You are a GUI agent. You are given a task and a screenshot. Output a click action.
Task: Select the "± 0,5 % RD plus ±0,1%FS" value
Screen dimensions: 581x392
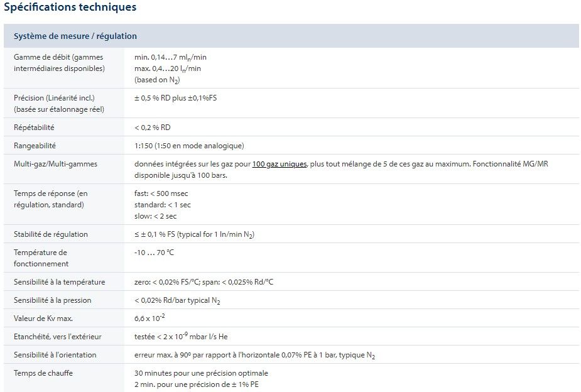[x=176, y=98]
